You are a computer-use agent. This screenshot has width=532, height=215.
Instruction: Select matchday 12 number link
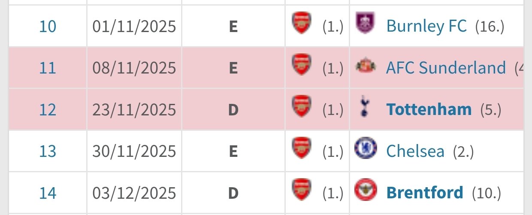(x=48, y=110)
